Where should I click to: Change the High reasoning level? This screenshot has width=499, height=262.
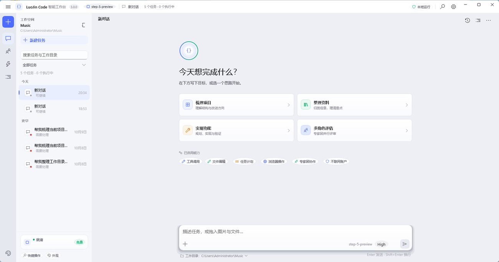[381, 244]
